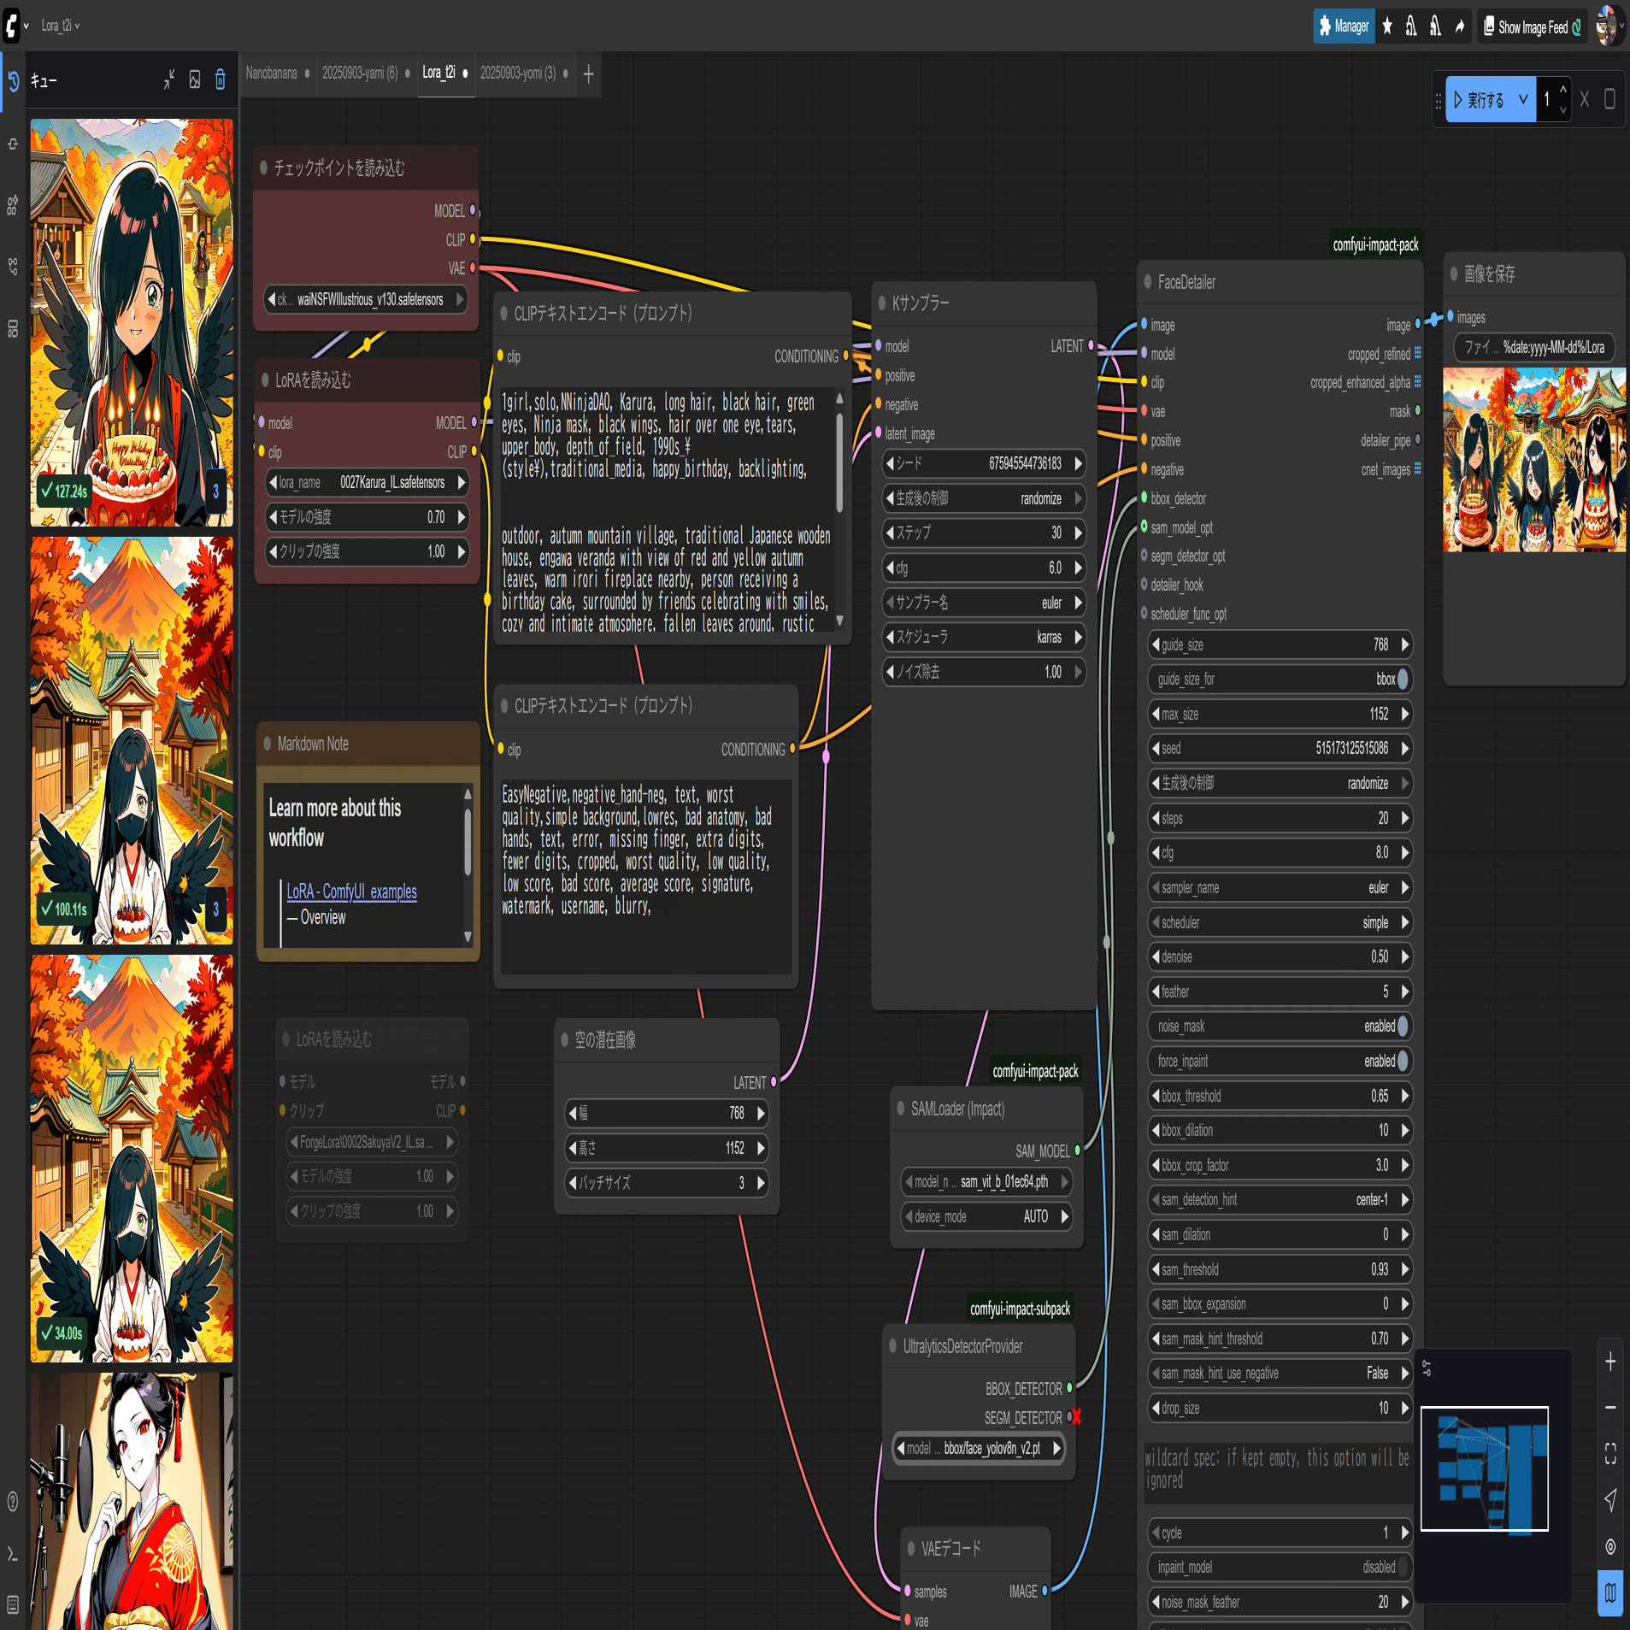1630x1630 pixels.
Task: Toggle the minimap map icon
Action: click(x=1610, y=1593)
